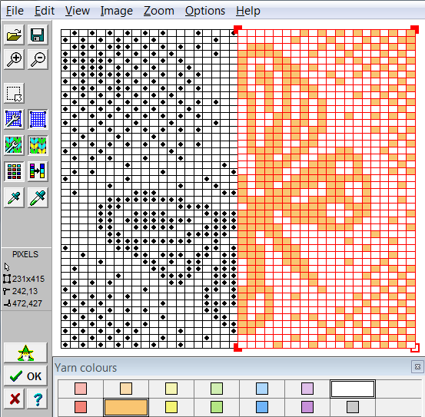Image resolution: width=425 pixels, height=417 pixels.
Task: Toggle the blue grid display icon
Action: 38,119
